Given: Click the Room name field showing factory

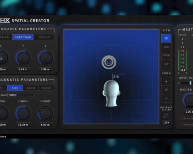Looking at the screenshot, I should click(21, 95).
